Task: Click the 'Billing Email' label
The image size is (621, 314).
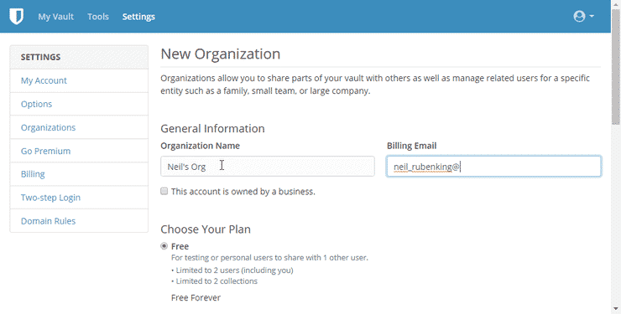Action: (411, 146)
